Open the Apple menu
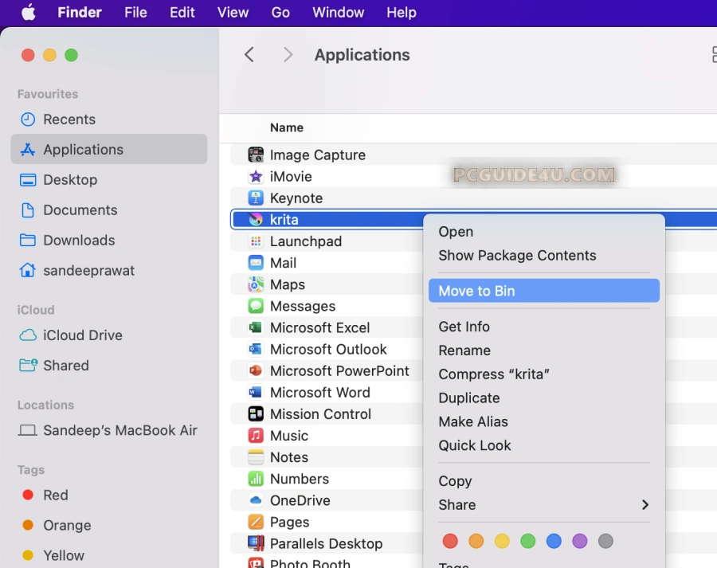717x568 pixels. 28,13
